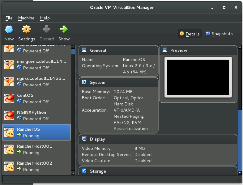Image resolution: width=243 pixels, height=185 pixels.
Task: Open Settings gear icon in toolbar
Action: (x=27, y=29)
